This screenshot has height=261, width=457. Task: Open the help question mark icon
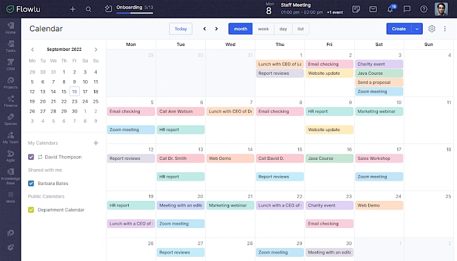pos(424,9)
